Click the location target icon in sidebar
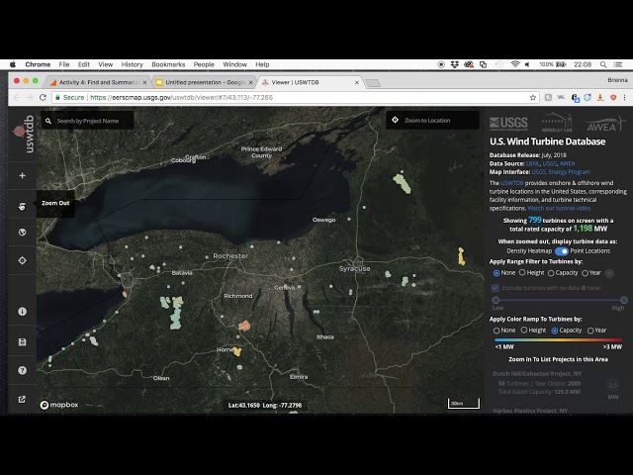This screenshot has height=475, width=633. [22, 260]
